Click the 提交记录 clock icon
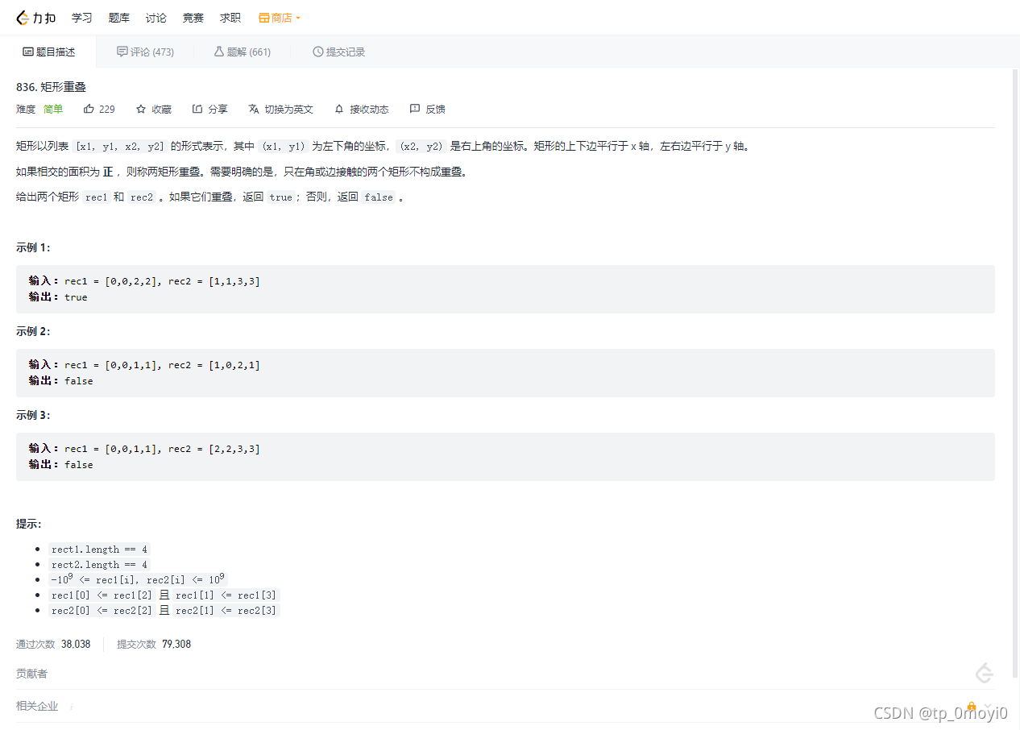This screenshot has width=1020, height=730. tap(317, 51)
